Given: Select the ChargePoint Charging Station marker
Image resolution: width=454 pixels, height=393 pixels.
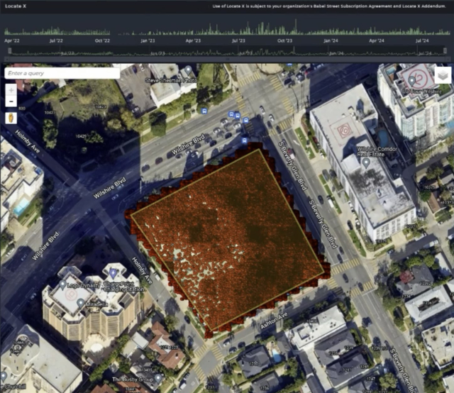Looking at the screenshot, I should [x=113, y=272].
